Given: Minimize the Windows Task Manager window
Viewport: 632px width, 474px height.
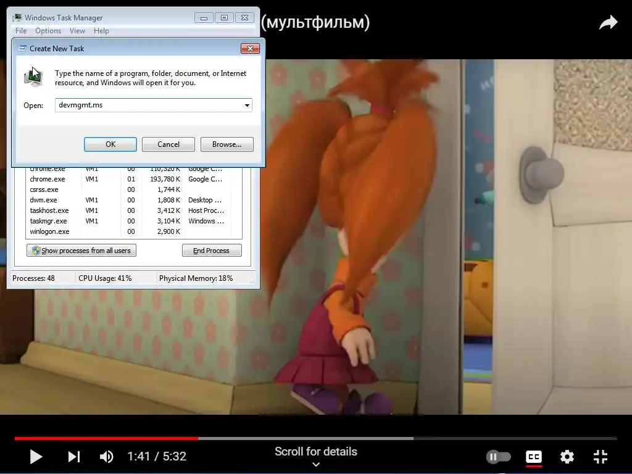Looking at the screenshot, I should [x=204, y=18].
